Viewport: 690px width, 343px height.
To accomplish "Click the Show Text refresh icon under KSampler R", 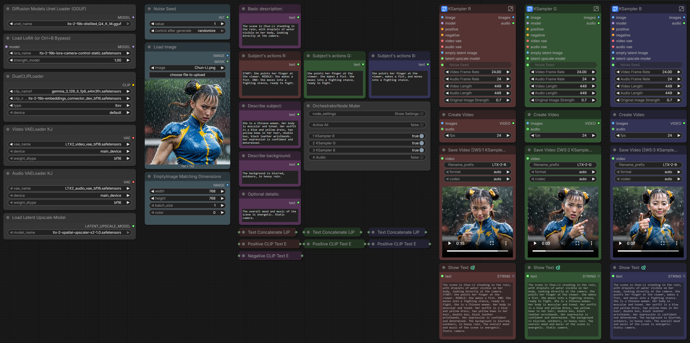I will [x=472, y=268].
